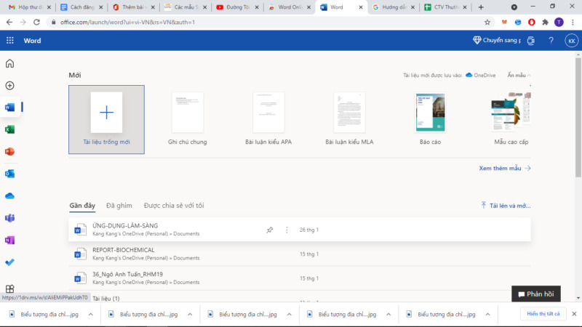Open a new browser tab
Viewport: 582px width, 327px height.
coord(481,7)
